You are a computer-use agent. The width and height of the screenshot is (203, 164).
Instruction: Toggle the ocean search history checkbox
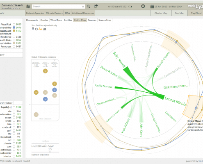14,118
